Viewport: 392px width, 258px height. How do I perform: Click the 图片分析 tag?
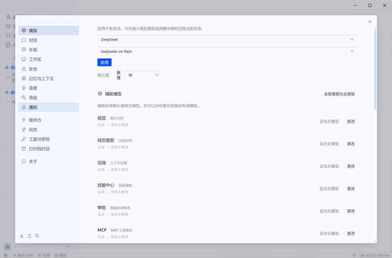click(x=117, y=118)
